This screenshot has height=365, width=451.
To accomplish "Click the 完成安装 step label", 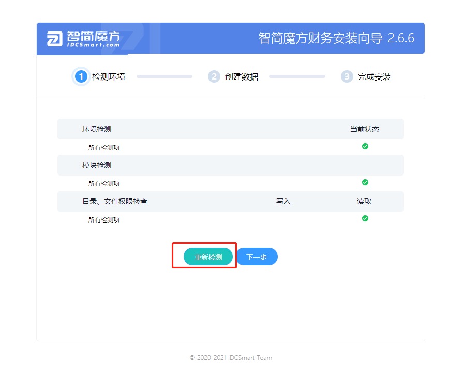I will [x=374, y=76].
